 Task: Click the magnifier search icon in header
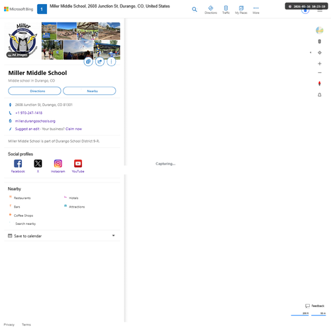tap(195, 9)
